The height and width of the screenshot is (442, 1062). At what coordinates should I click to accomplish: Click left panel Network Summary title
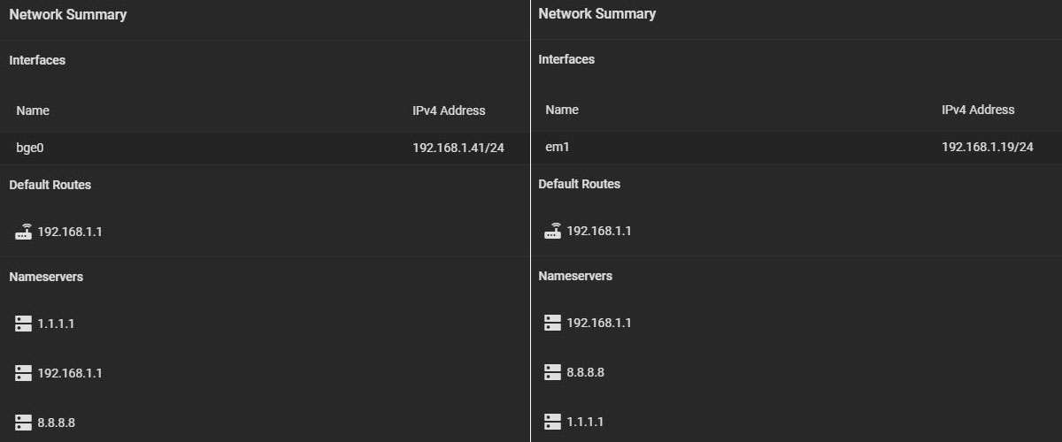(x=68, y=15)
